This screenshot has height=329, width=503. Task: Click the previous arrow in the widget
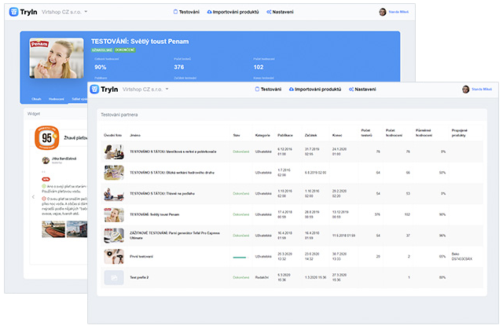pyautogui.click(x=33, y=197)
